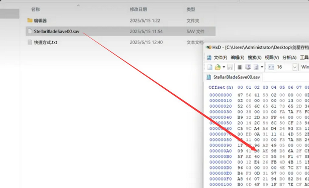
Task: Select byte A8 in row 000000F0
Action: point(240,179)
